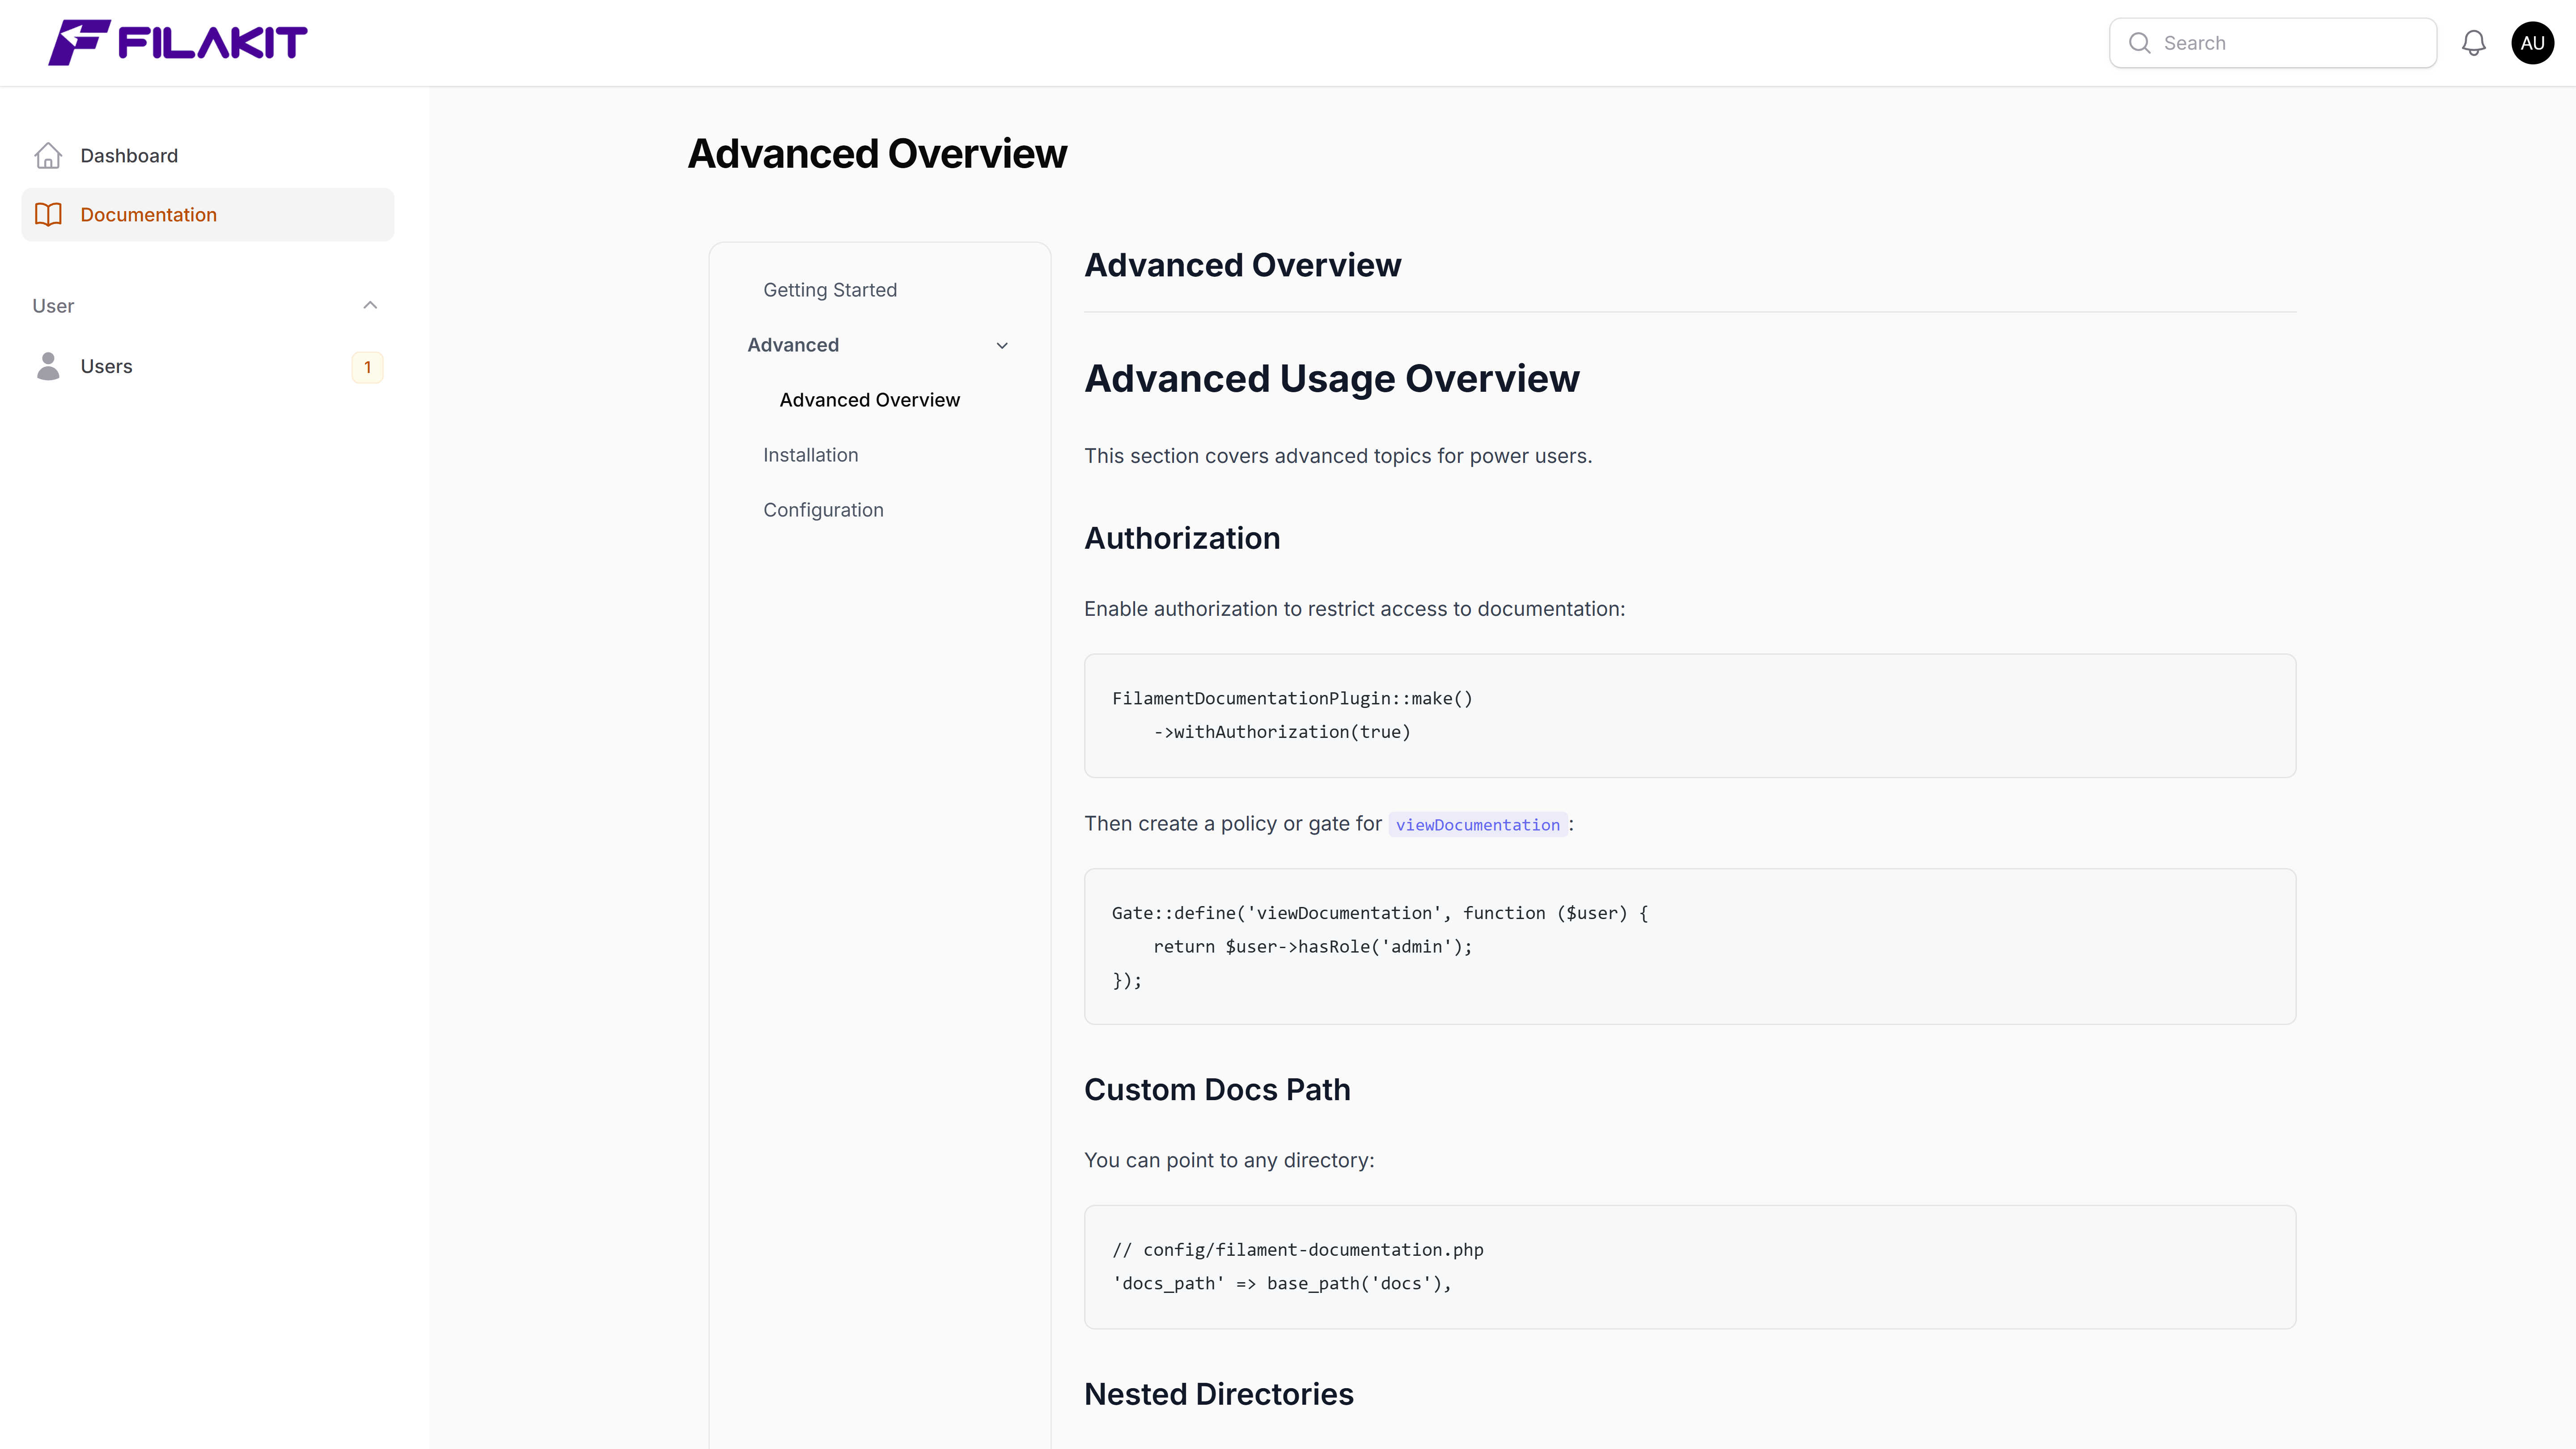Click the Advanced Usage Overview heading
This screenshot has width=2576, height=1449.
(1332, 378)
